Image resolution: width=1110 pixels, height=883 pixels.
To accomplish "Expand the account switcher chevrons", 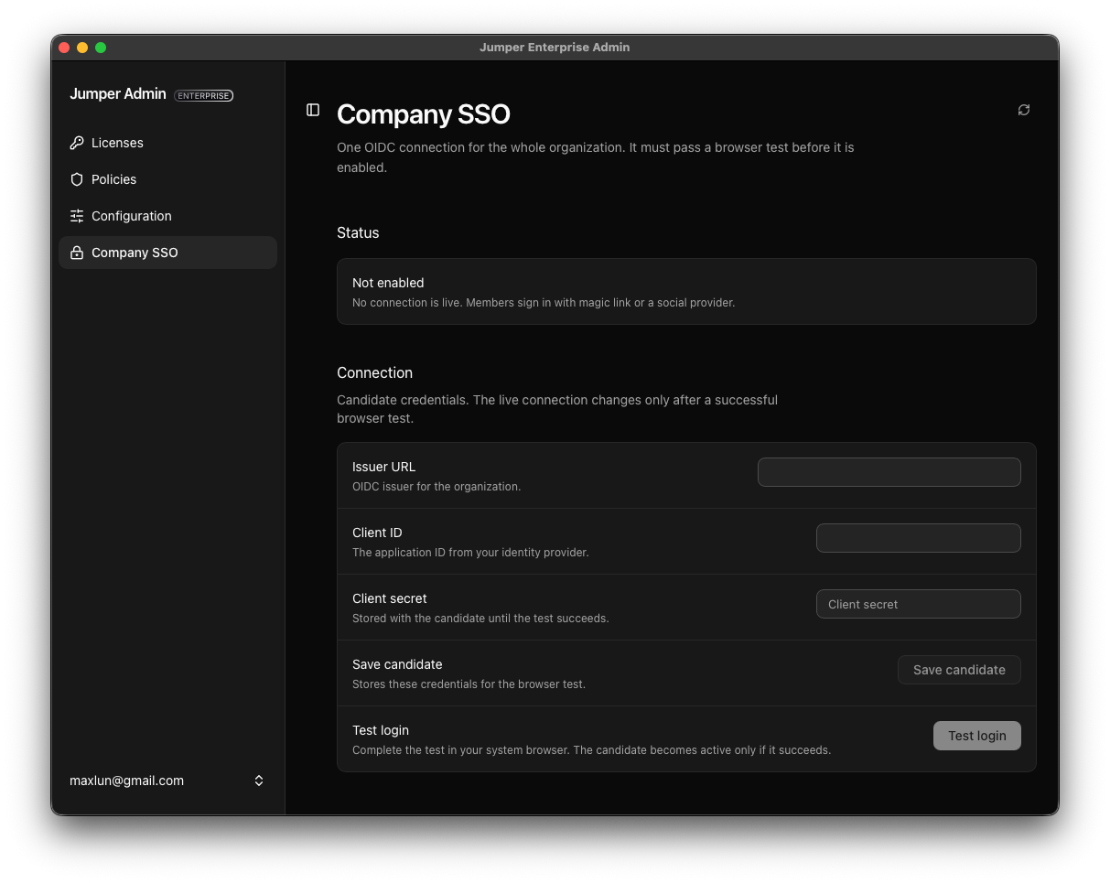I will click(x=259, y=781).
